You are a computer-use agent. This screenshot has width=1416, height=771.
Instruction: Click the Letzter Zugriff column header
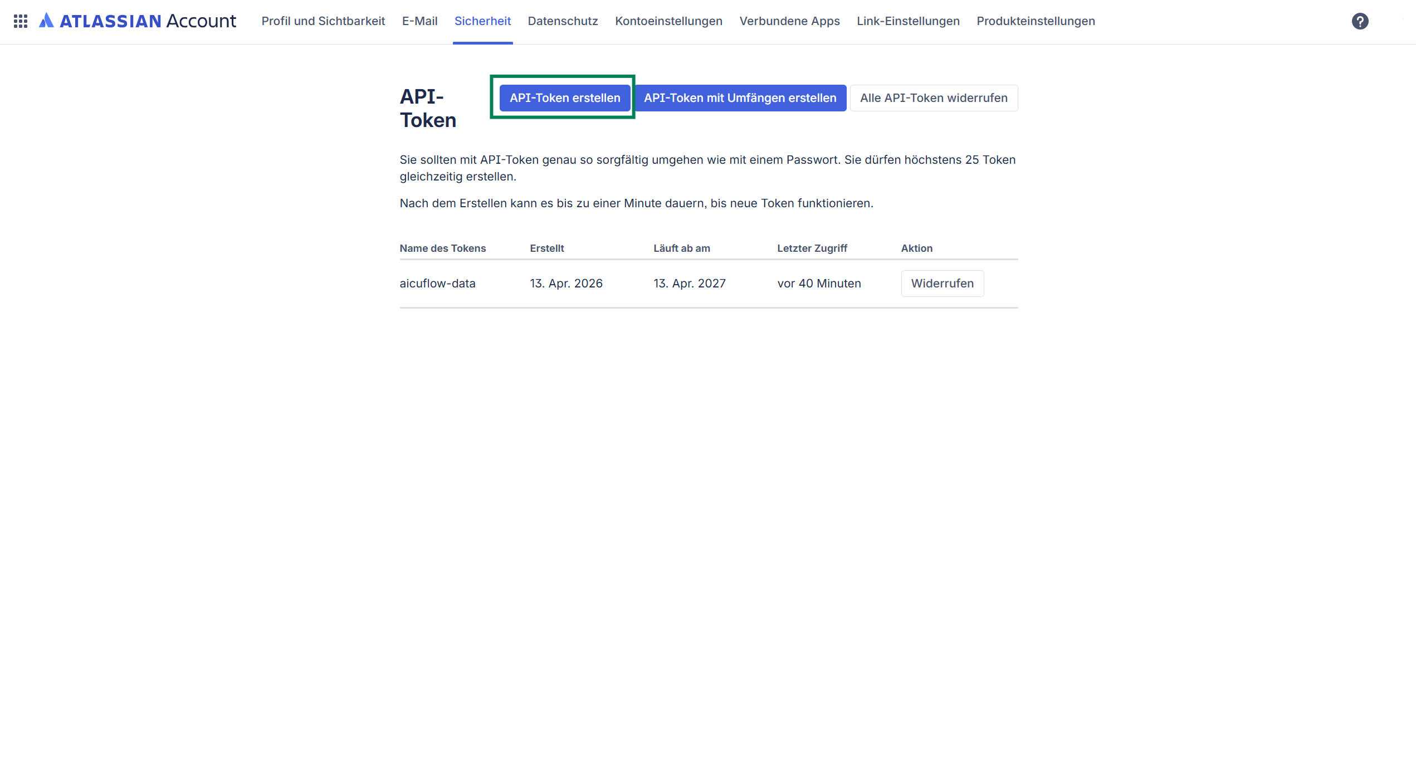[812, 248]
